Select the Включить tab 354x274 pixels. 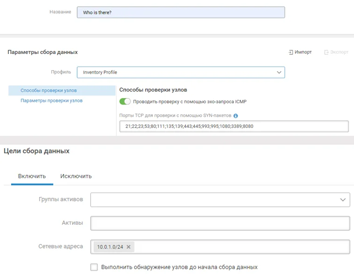32,176
